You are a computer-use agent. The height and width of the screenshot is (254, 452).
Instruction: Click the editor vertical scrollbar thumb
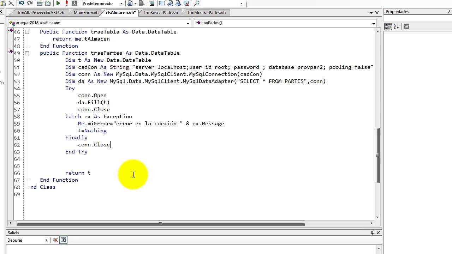pyautogui.click(x=377, y=155)
